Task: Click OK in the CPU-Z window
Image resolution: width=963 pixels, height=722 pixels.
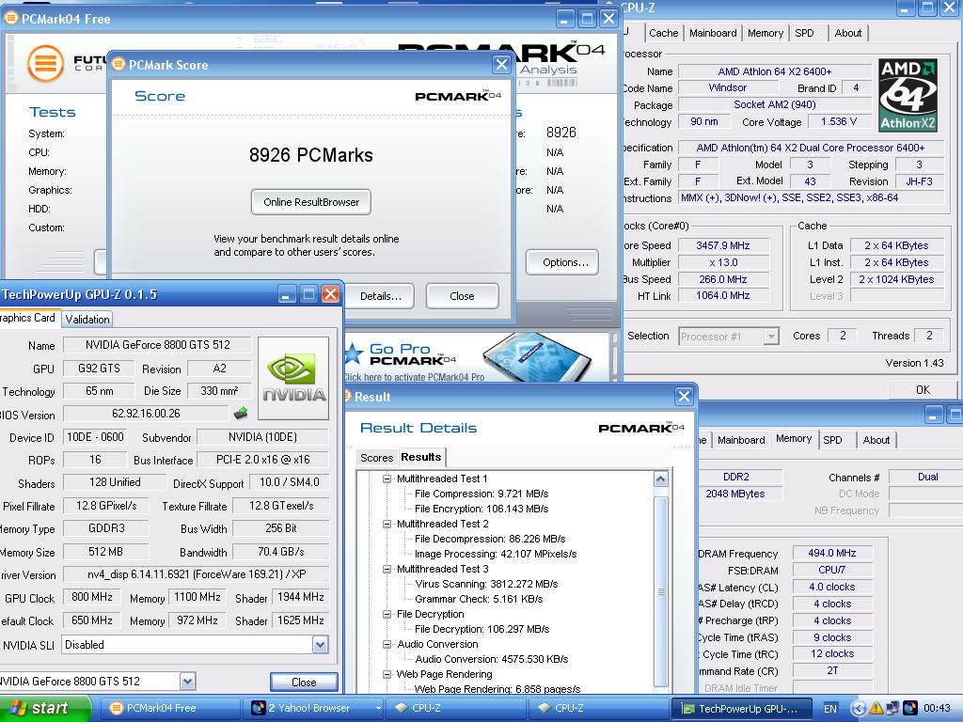Action: click(923, 390)
